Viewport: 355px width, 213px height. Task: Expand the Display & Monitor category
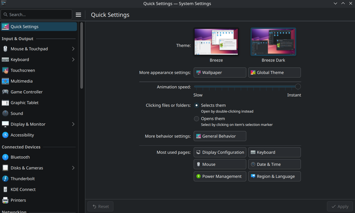[x=73, y=124]
